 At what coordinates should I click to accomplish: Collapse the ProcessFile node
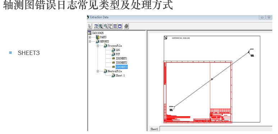[98, 46]
